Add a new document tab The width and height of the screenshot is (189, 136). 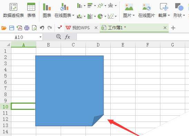(x=173, y=28)
